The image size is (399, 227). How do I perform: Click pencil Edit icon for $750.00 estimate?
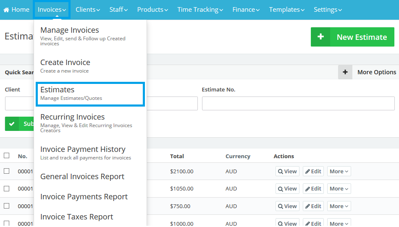pos(307,206)
